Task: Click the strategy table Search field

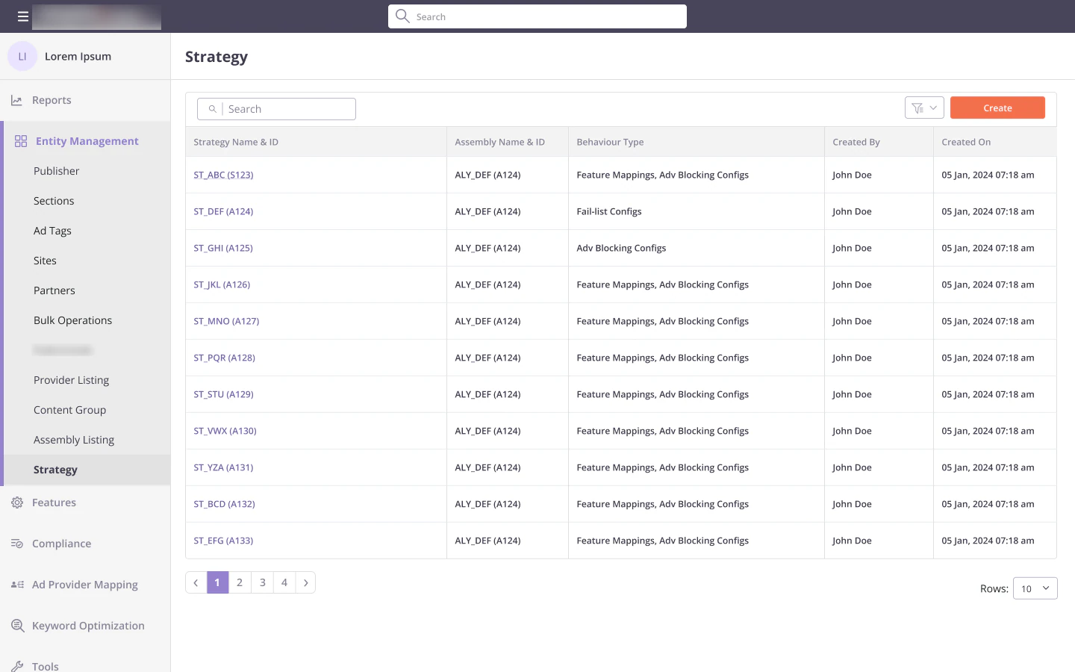Action: click(276, 109)
